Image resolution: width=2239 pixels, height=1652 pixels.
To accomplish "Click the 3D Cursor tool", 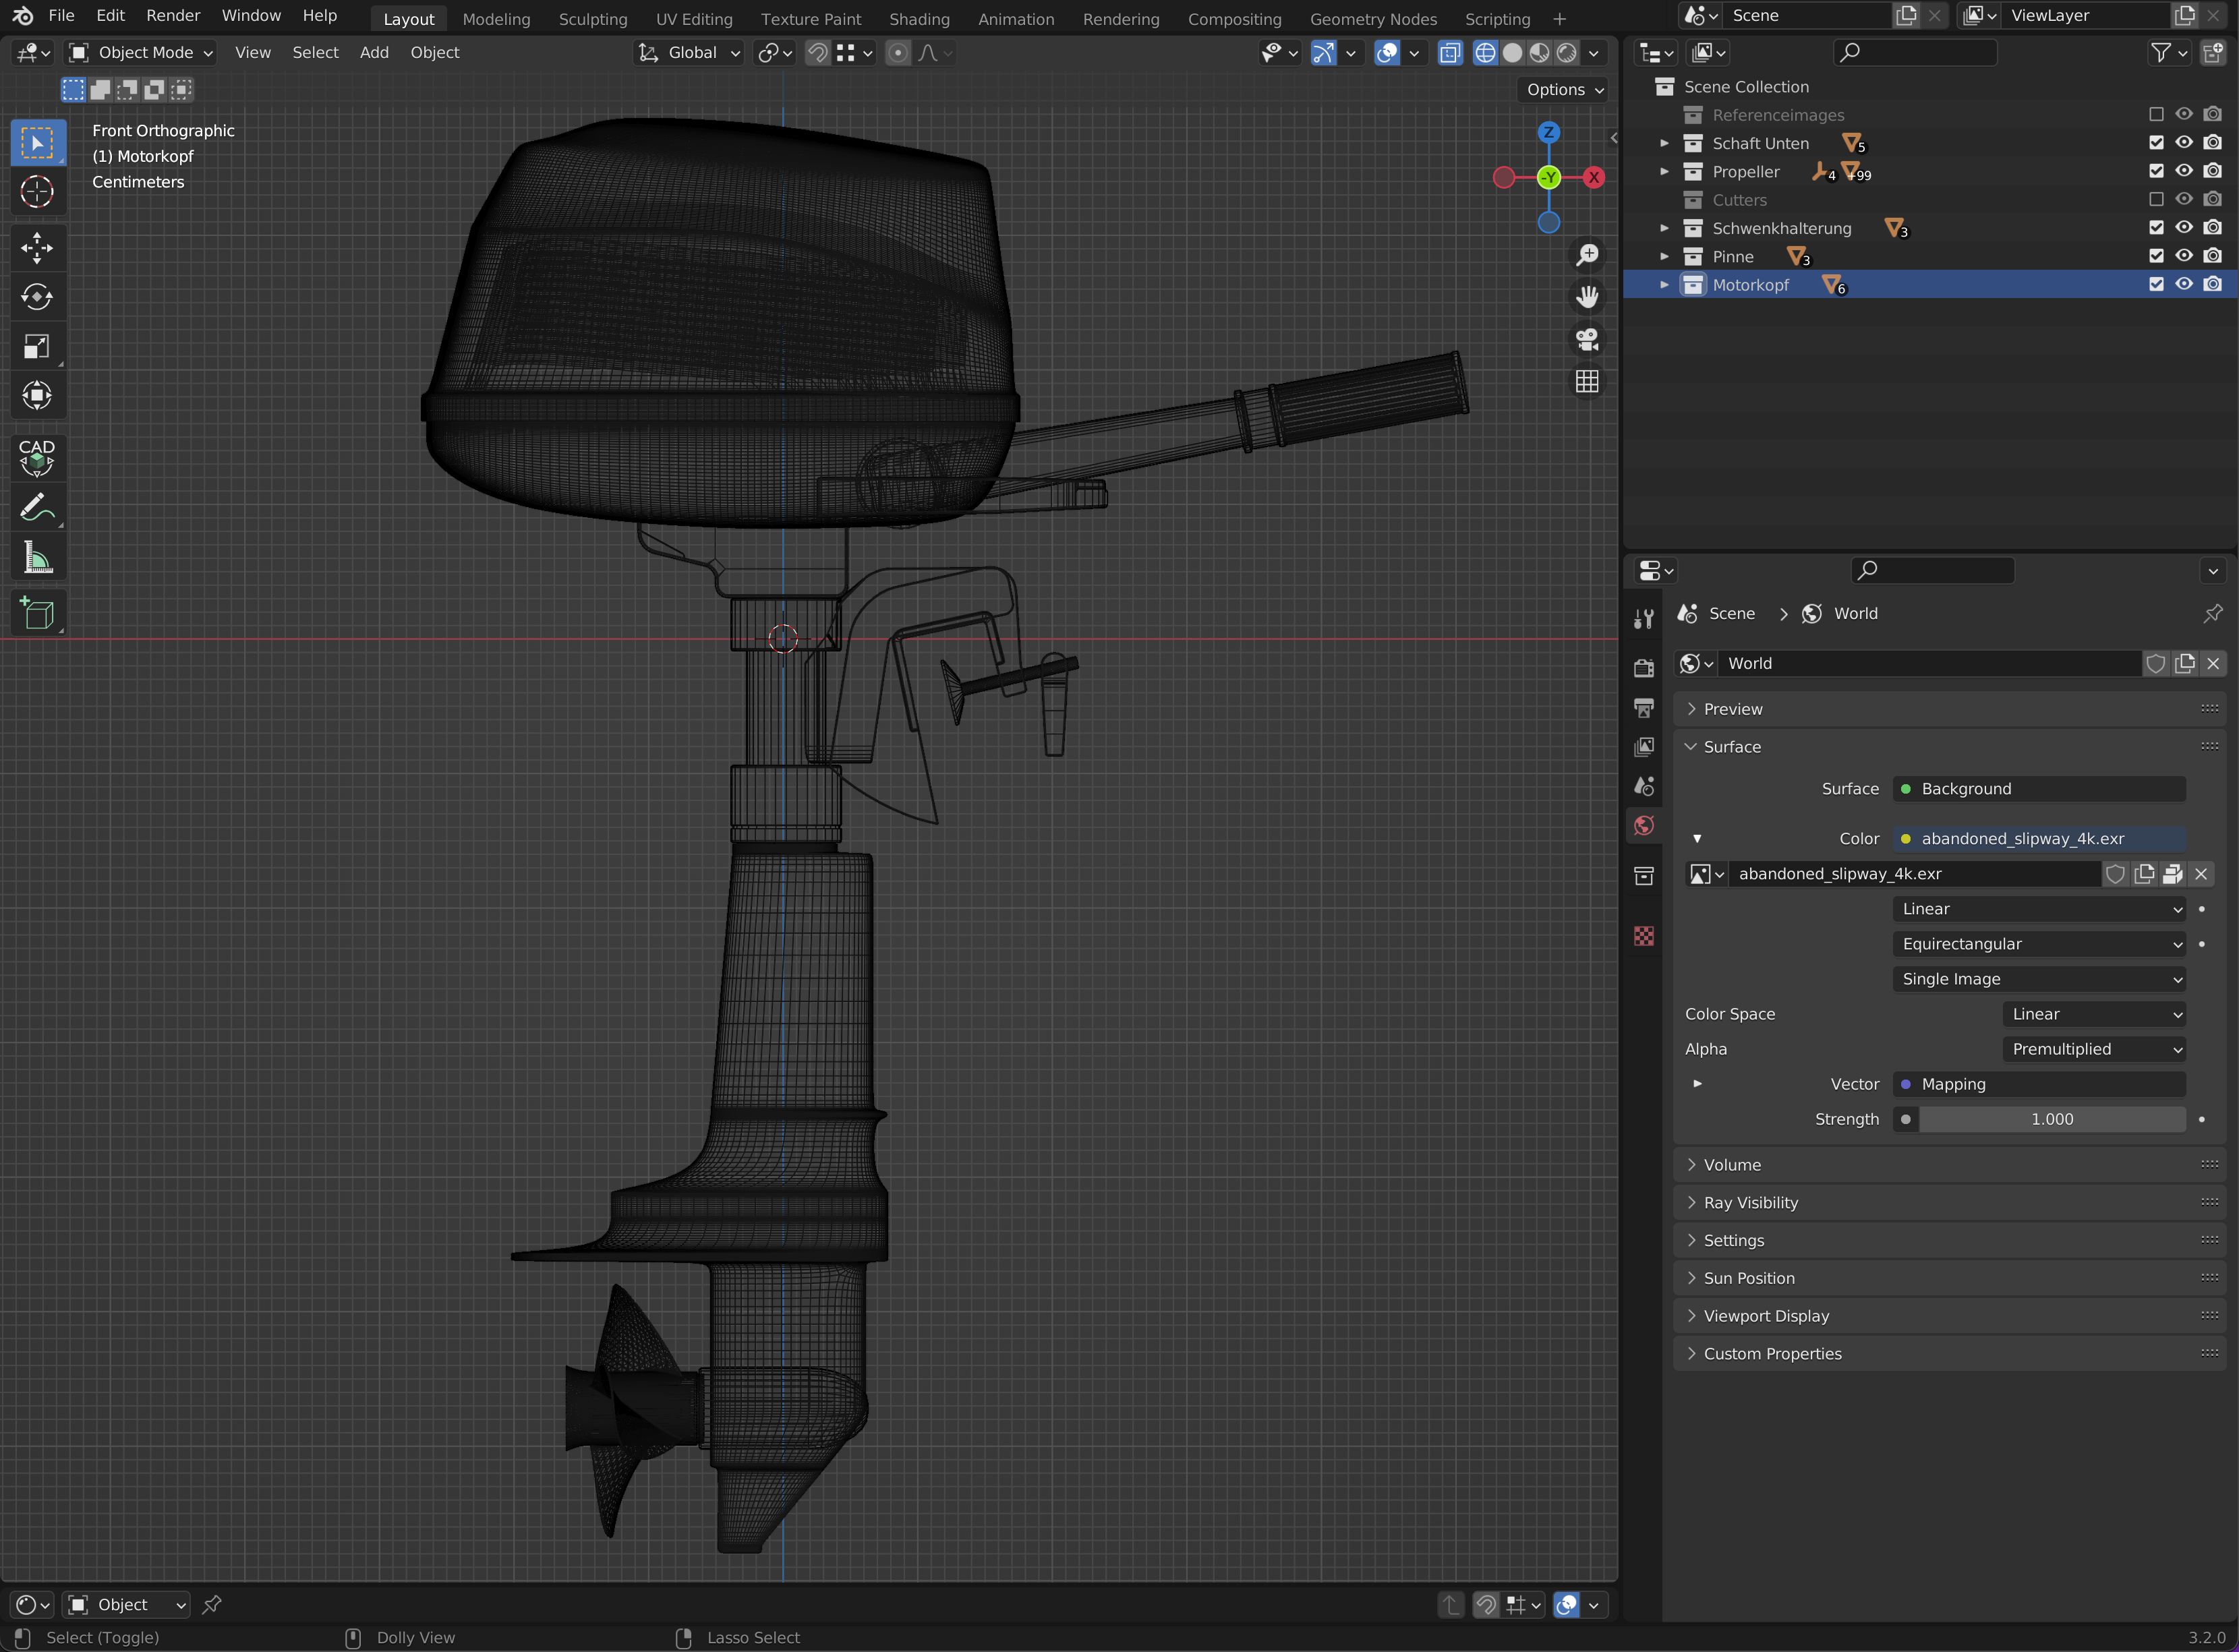I will 37,191.
